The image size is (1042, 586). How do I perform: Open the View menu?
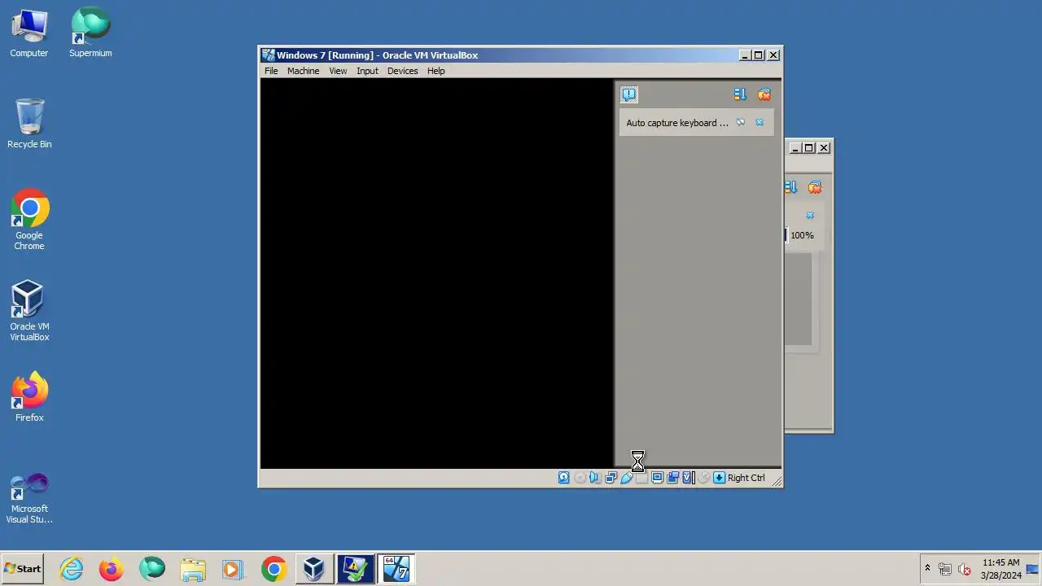click(x=338, y=71)
